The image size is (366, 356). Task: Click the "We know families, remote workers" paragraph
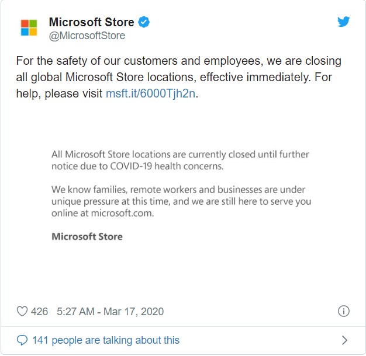[x=181, y=201]
